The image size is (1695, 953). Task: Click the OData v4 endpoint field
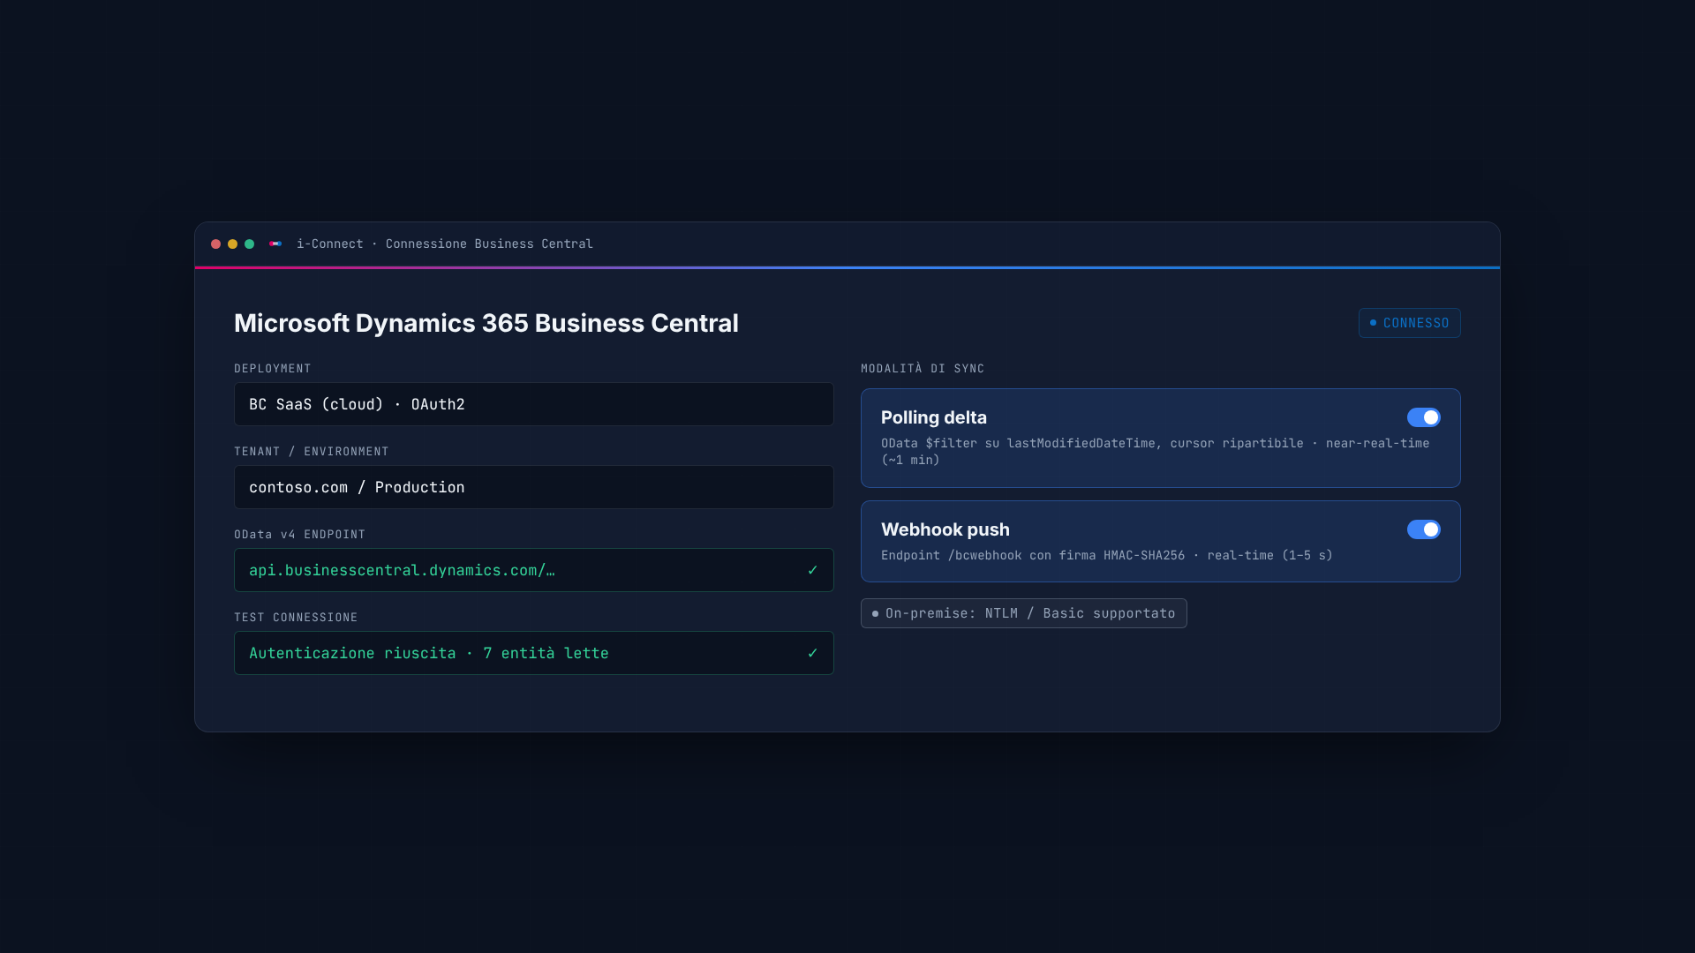[x=533, y=570]
